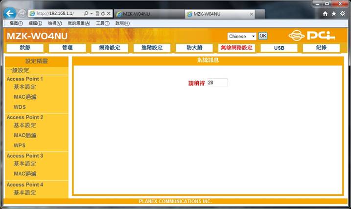This screenshot has height=209, width=351.
Task: Click the browser Back arrow button
Action: tap(10, 13)
